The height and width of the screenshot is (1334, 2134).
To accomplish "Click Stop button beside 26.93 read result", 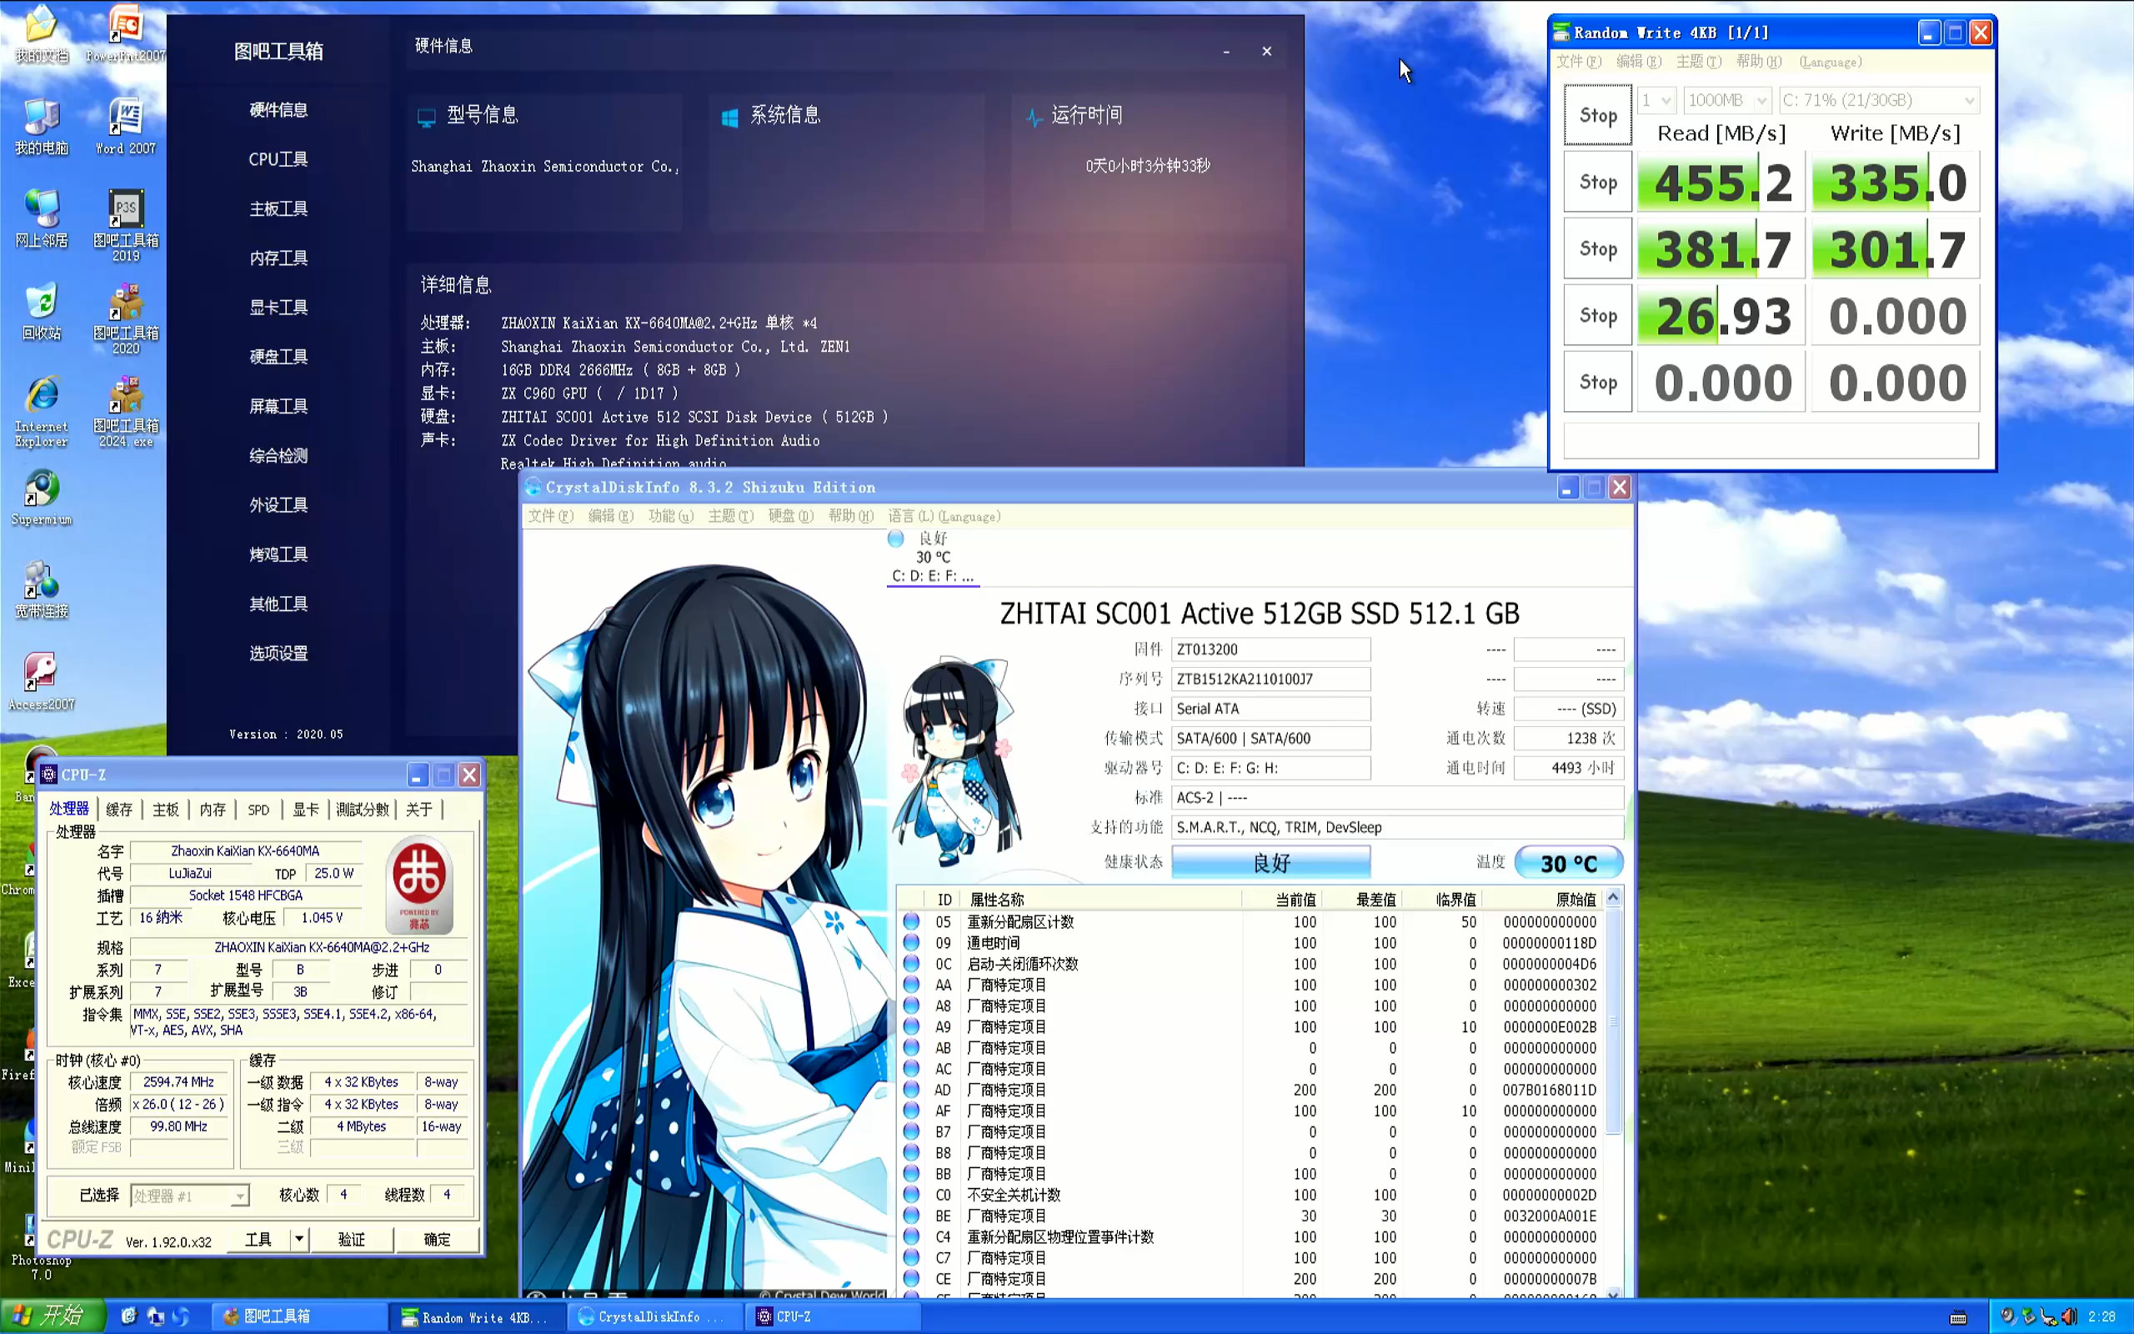I will 1598,315.
